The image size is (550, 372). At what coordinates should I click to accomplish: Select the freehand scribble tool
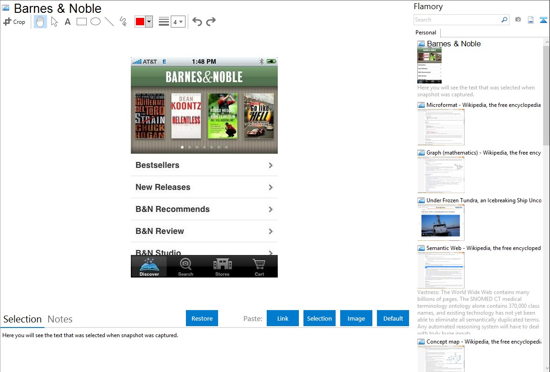coord(123,22)
